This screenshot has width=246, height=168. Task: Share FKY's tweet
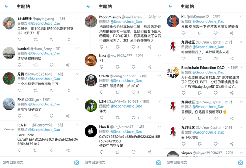(x=67, y=116)
